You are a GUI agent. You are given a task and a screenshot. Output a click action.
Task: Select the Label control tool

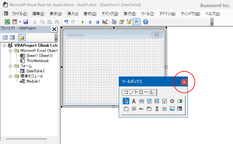(134, 101)
